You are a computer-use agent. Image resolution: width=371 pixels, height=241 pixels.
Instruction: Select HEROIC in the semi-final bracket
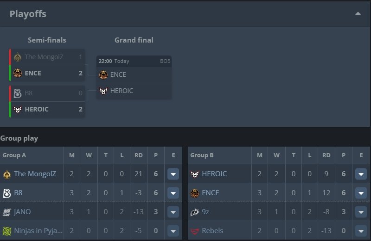[47, 109]
